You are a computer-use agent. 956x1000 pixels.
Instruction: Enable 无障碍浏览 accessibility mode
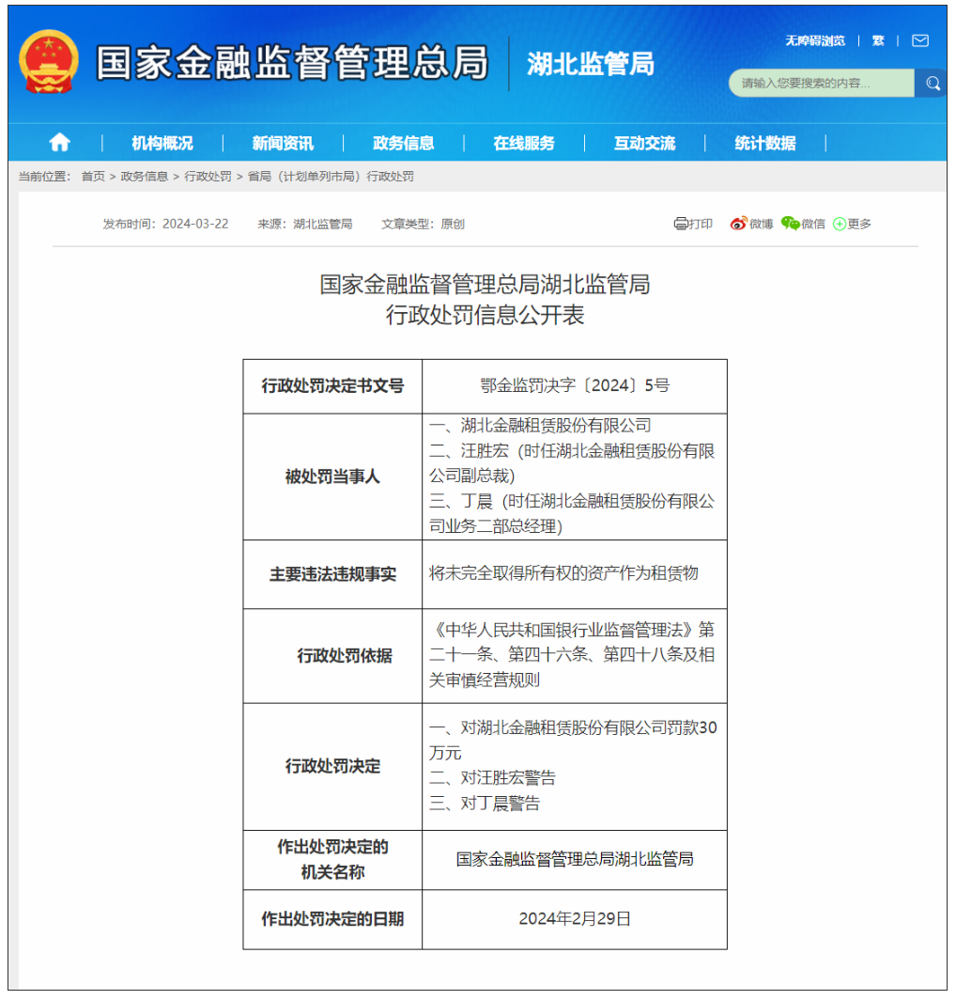814,40
